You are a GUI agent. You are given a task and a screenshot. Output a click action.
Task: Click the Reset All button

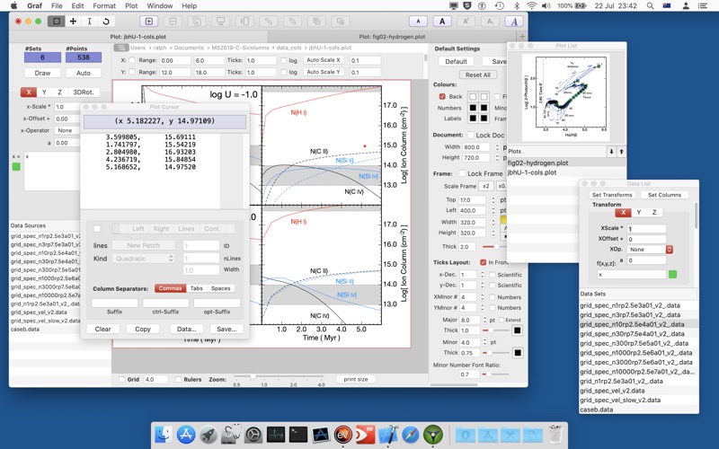tap(477, 75)
